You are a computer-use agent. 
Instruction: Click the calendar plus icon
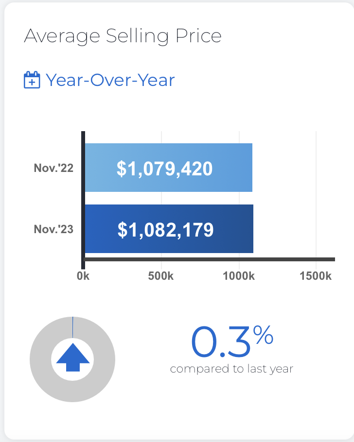click(x=32, y=80)
